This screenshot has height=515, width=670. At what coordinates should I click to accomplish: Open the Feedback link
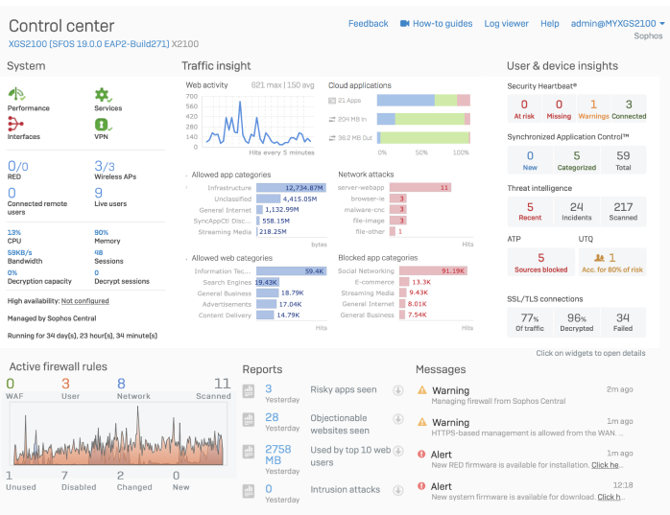368,23
